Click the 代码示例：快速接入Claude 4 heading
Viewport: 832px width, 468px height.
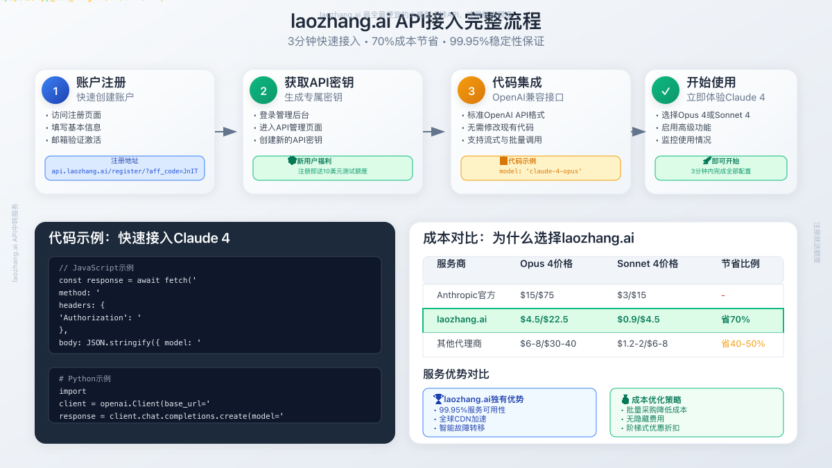point(139,238)
